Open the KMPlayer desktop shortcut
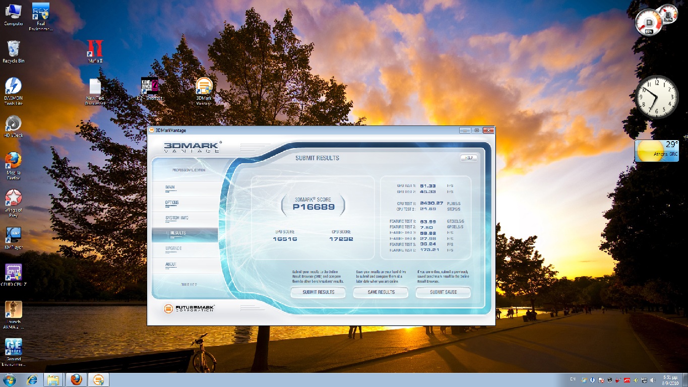 (14, 238)
